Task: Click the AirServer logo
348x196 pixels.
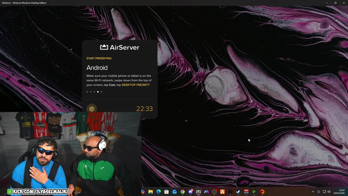Action: pyautogui.click(x=120, y=47)
